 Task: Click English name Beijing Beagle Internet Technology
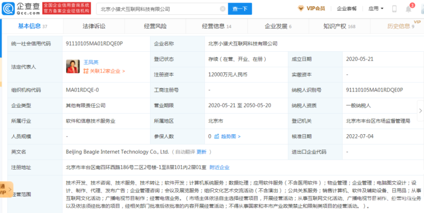(x=117, y=152)
